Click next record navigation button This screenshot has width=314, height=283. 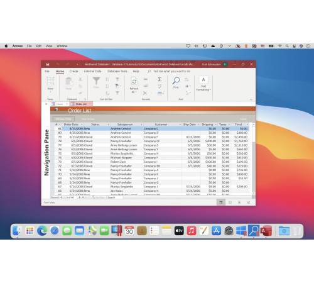click(79, 197)
